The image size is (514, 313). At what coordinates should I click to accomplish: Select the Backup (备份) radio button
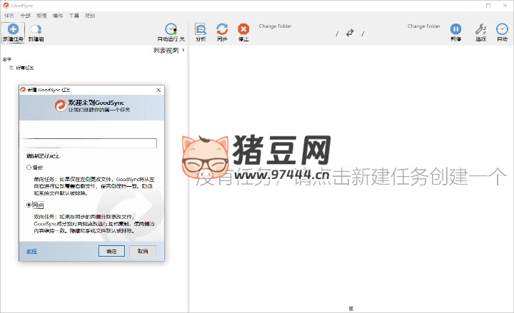click(29, 168)
